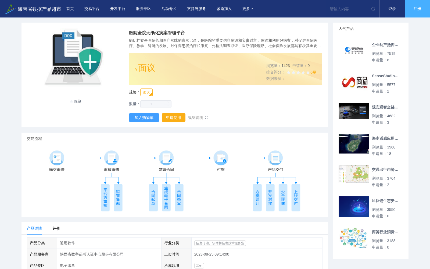
Task: Open the 活动专区 navigation item
Action: click(x=169, y=9)
